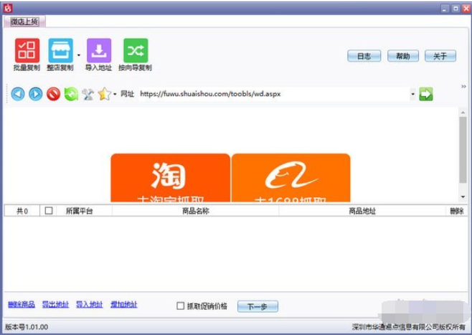Click the 共0 count header cell

(x=22, y=211)
